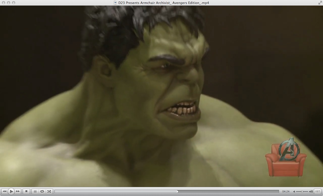Stop playback with the square Stop button

(26, 191)
